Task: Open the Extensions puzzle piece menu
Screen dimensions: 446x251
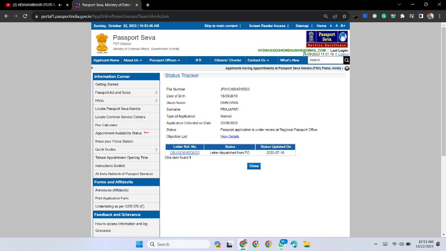Action: [x=403, y=16]
